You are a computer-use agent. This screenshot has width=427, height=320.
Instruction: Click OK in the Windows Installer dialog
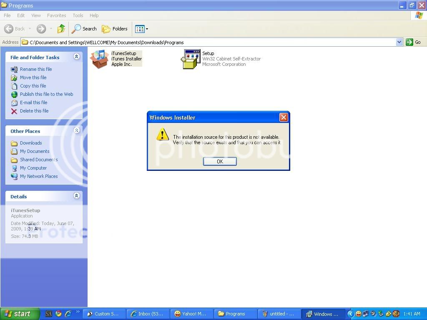tap(220, 161)
